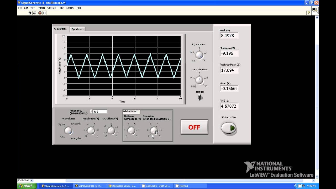Image resolution: width=336 pixels, height=189 pixels.
Task: Click the Gaussian standard deviation knob
Action: (x=154, y=130)
